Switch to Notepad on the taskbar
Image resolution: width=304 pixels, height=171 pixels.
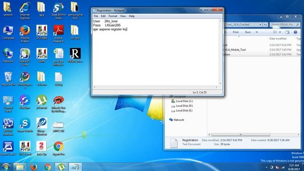click(x=75, y=167)
